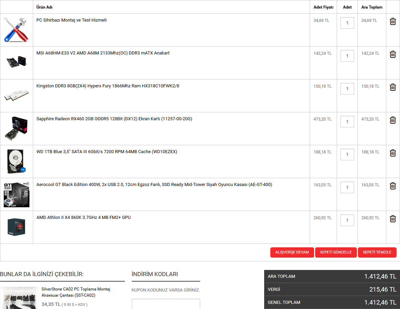
Task: Click Adet column header
Action: click(347, 7)
